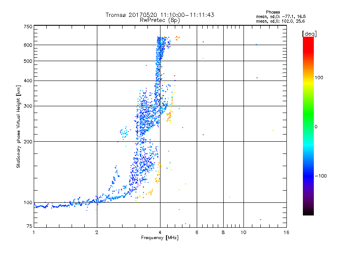Click the plot title "Tromsø 20170520 11:10:00-11:11:43"
This screenshot has width=337, height=253.
pos(160,15)
